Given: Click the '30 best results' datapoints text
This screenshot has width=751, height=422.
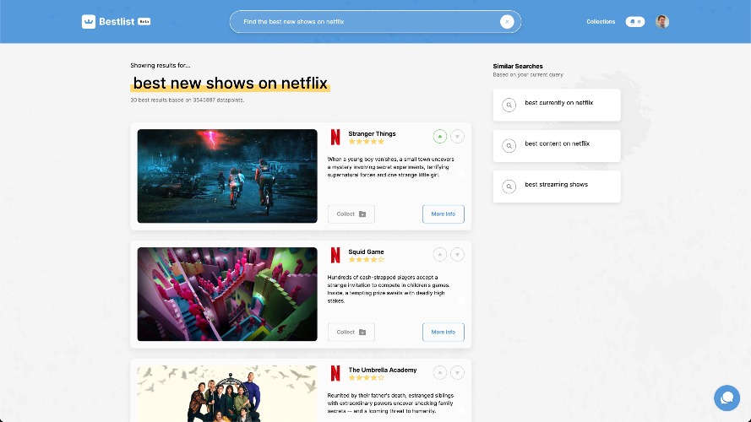Looking at the screenshot, I should pyautogui.click(x=188, y=100).
